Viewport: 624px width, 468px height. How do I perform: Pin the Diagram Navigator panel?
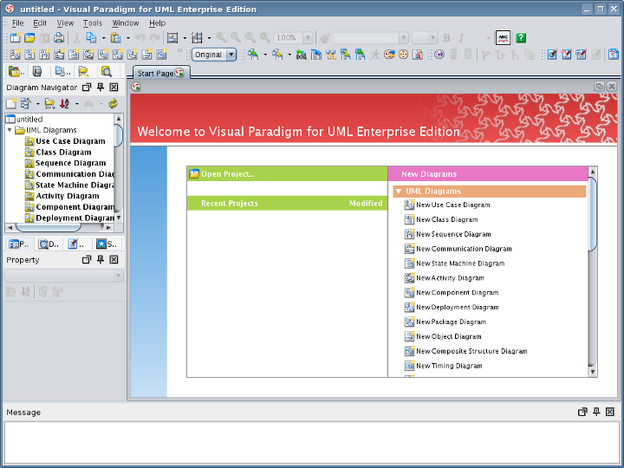(x=101, y=88)
